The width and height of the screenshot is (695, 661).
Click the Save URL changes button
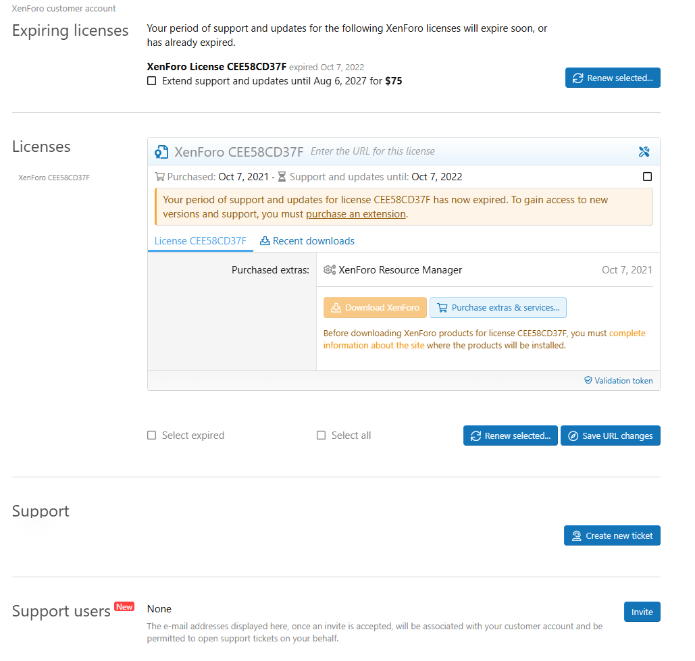tap(611, 435)
